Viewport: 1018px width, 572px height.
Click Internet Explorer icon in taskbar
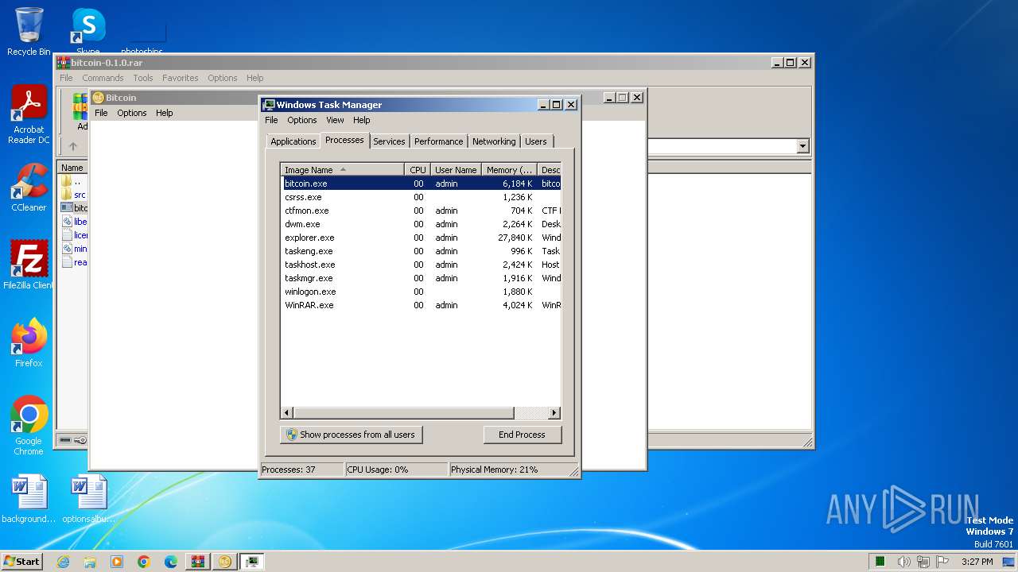(63, 562)
